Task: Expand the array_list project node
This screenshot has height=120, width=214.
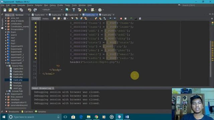Action: click(6, 18)
